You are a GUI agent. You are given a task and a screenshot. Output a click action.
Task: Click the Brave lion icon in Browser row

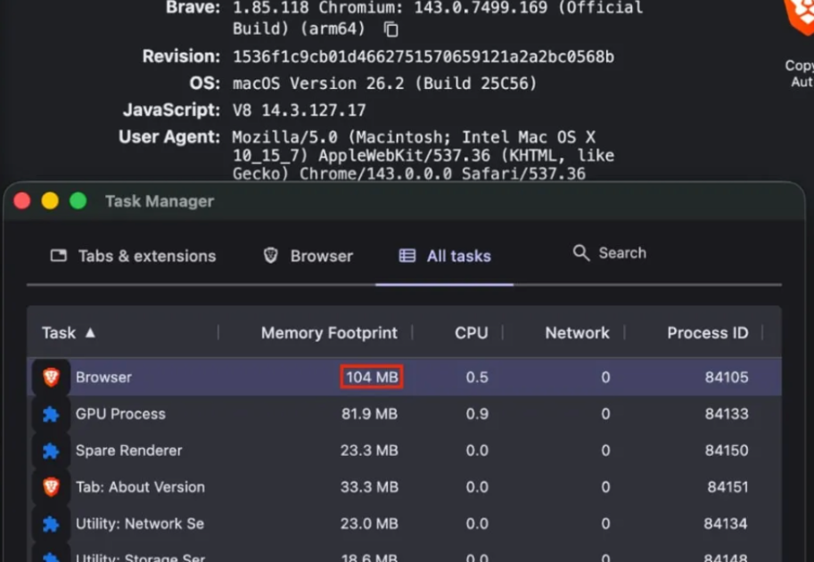point(51,378)
